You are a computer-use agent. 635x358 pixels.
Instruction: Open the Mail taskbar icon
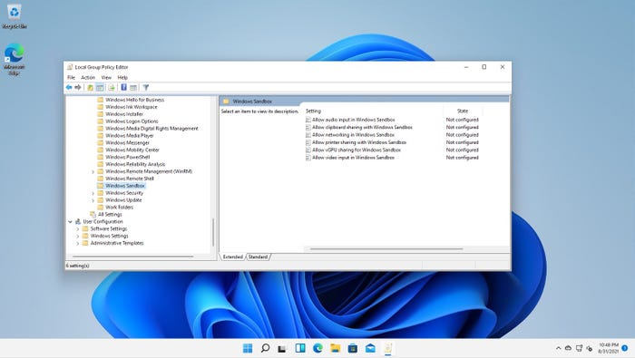click(x=370, y=348)
